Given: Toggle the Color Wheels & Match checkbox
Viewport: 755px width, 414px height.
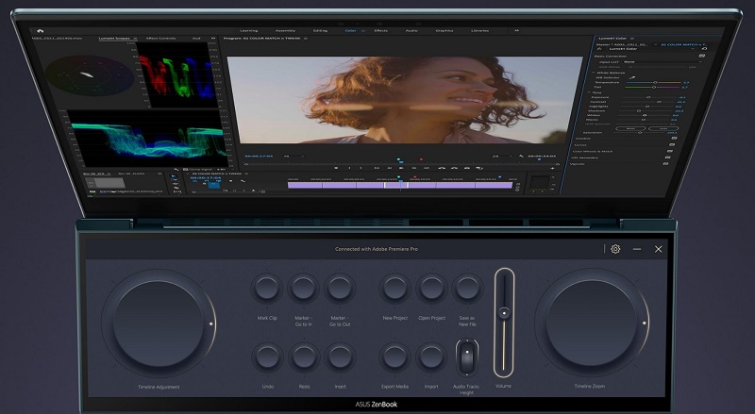Looking at the screenshot, I should click(x=670, y=151).
